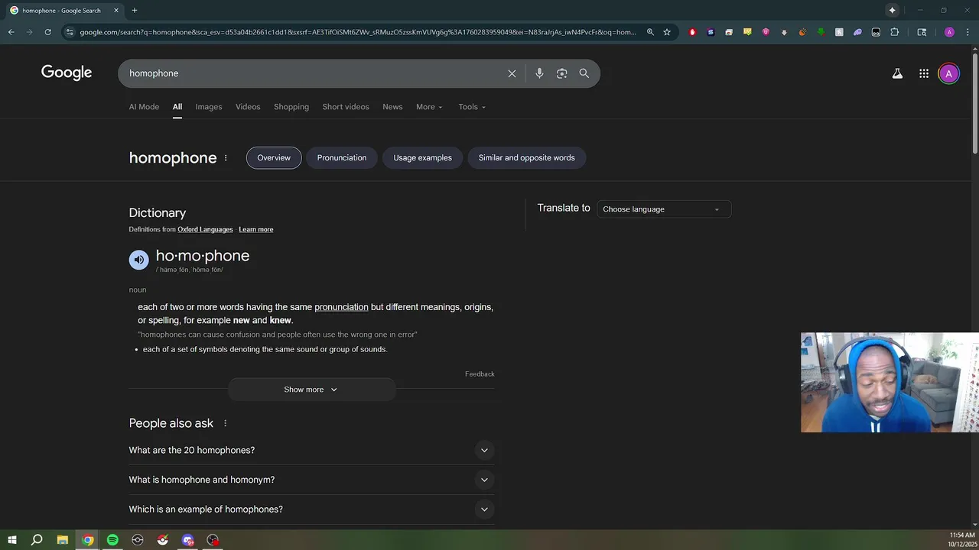The image size is (979, 550).
Task: Select the Short videos tab
Action: [x=346, y=107]
